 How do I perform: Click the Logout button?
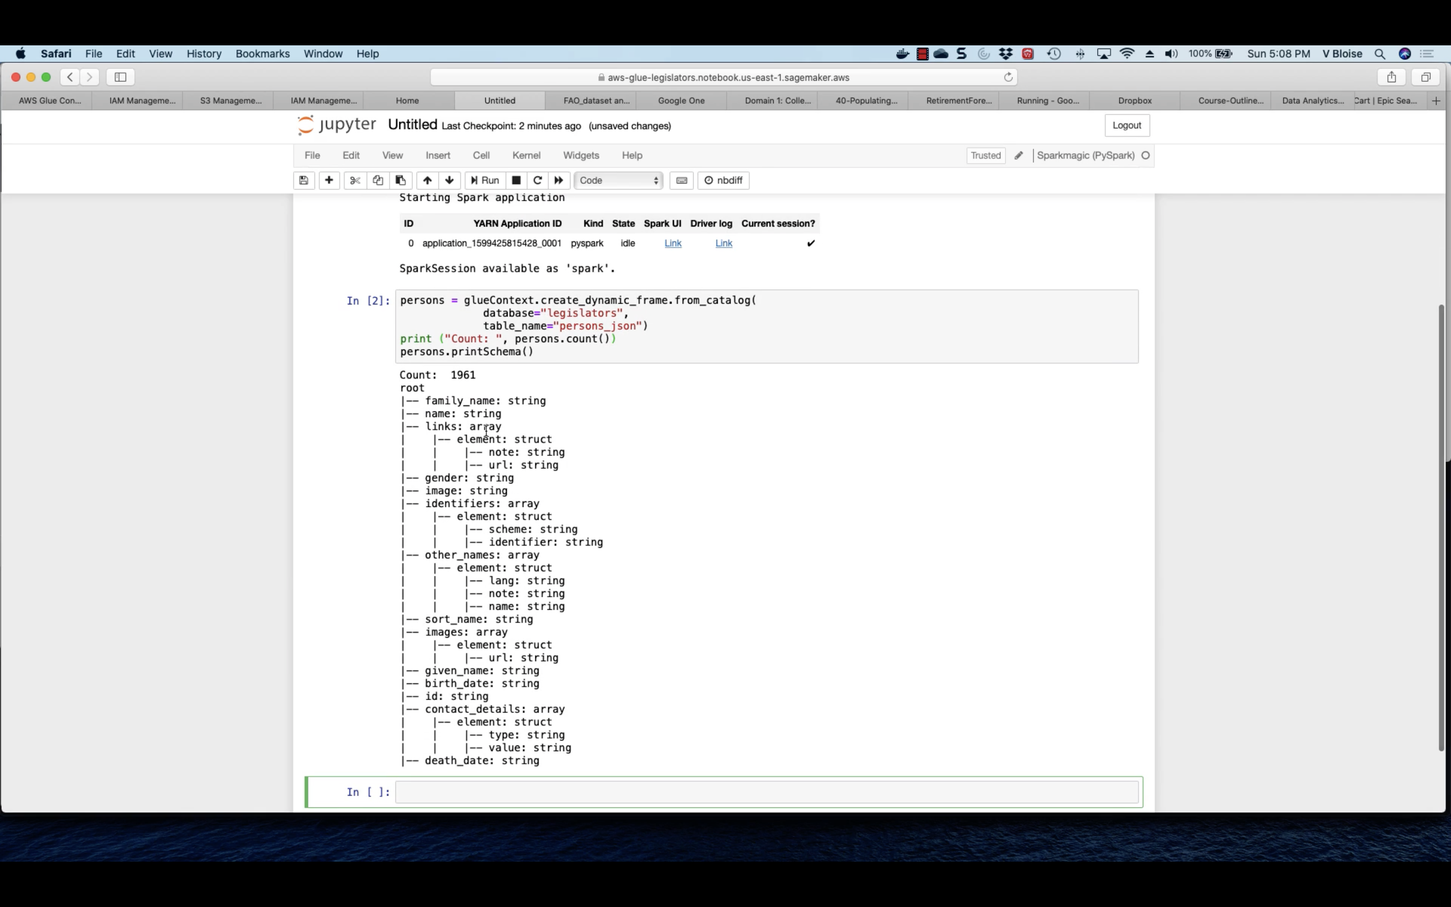pos(1126,126)
